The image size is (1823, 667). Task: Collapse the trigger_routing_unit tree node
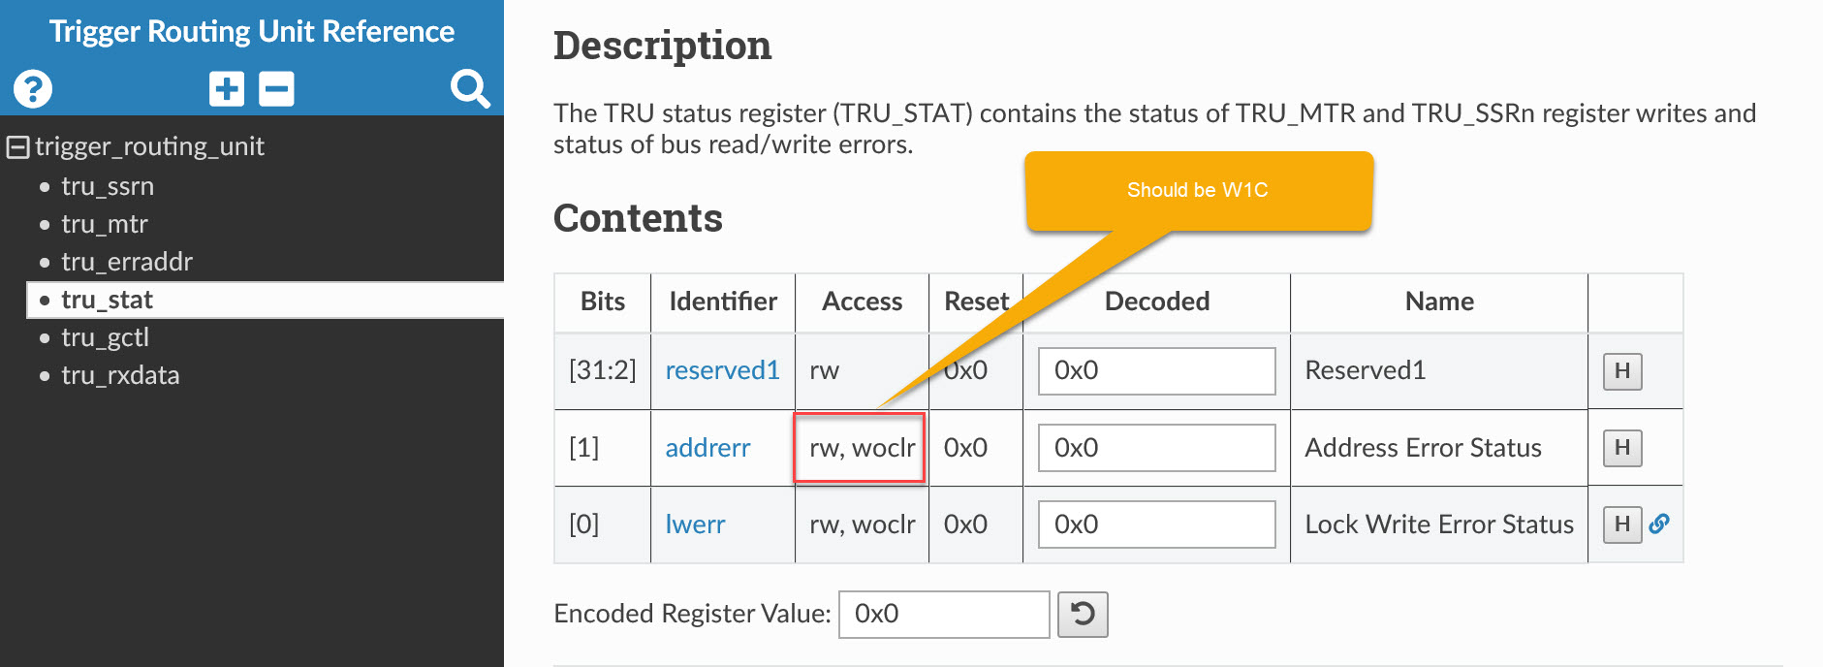(16, 145)
